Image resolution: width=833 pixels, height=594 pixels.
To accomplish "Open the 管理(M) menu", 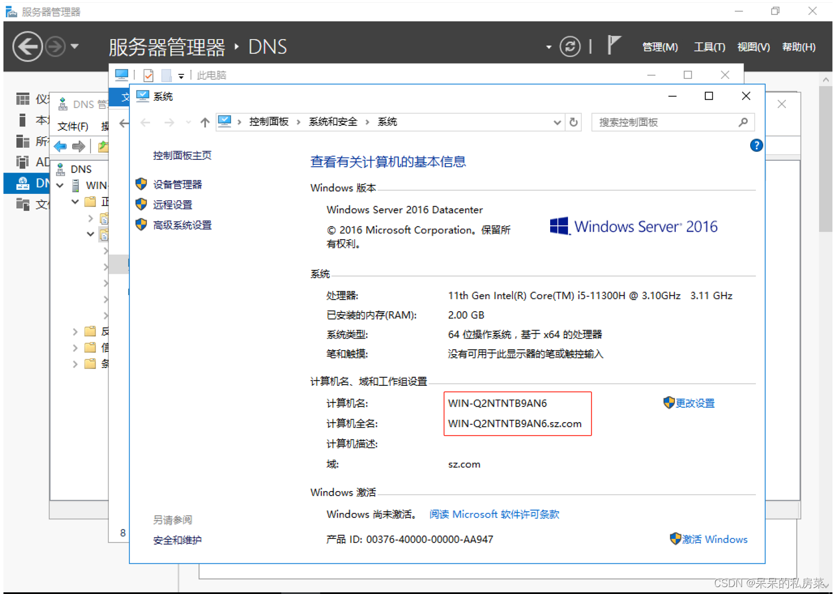I will coord(660,47).
